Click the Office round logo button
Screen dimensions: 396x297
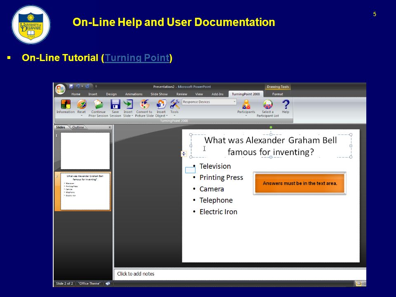click(x=60, y=89)
